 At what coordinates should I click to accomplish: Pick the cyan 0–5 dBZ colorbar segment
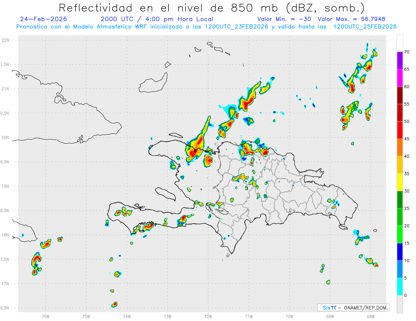click(400, 287)
